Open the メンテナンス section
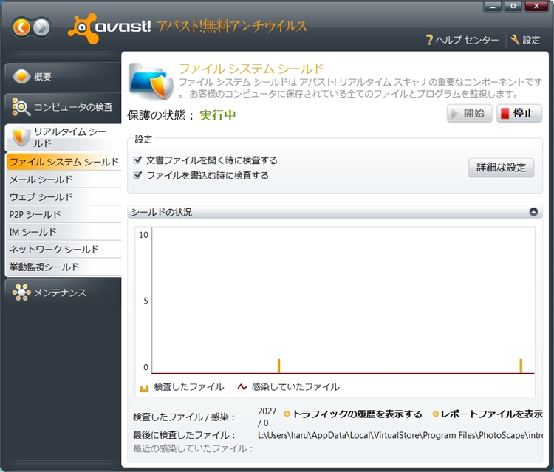This screenshot has width=554, height=472. tap(64, 293)
